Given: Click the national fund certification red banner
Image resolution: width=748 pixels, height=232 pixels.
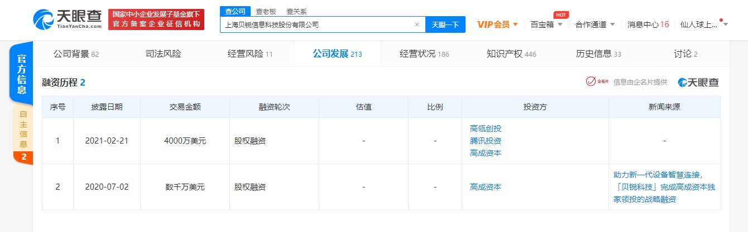Looking at the screenshot, I should (x=156, y=19).
